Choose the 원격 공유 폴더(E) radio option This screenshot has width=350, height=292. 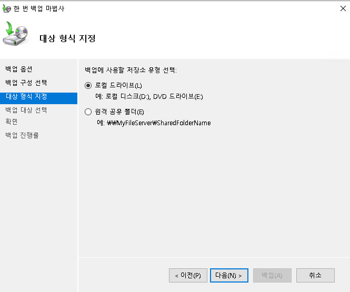pyautogui.click(x=88, y=112)
